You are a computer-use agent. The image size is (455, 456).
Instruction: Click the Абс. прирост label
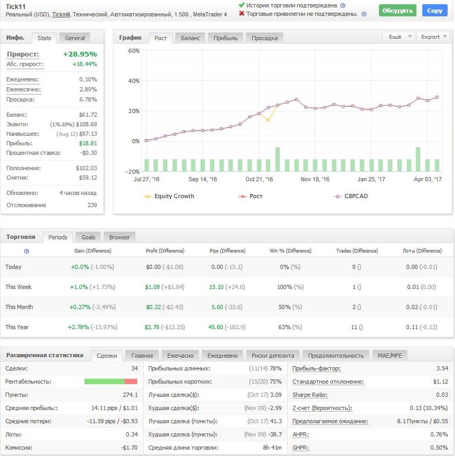25,64
